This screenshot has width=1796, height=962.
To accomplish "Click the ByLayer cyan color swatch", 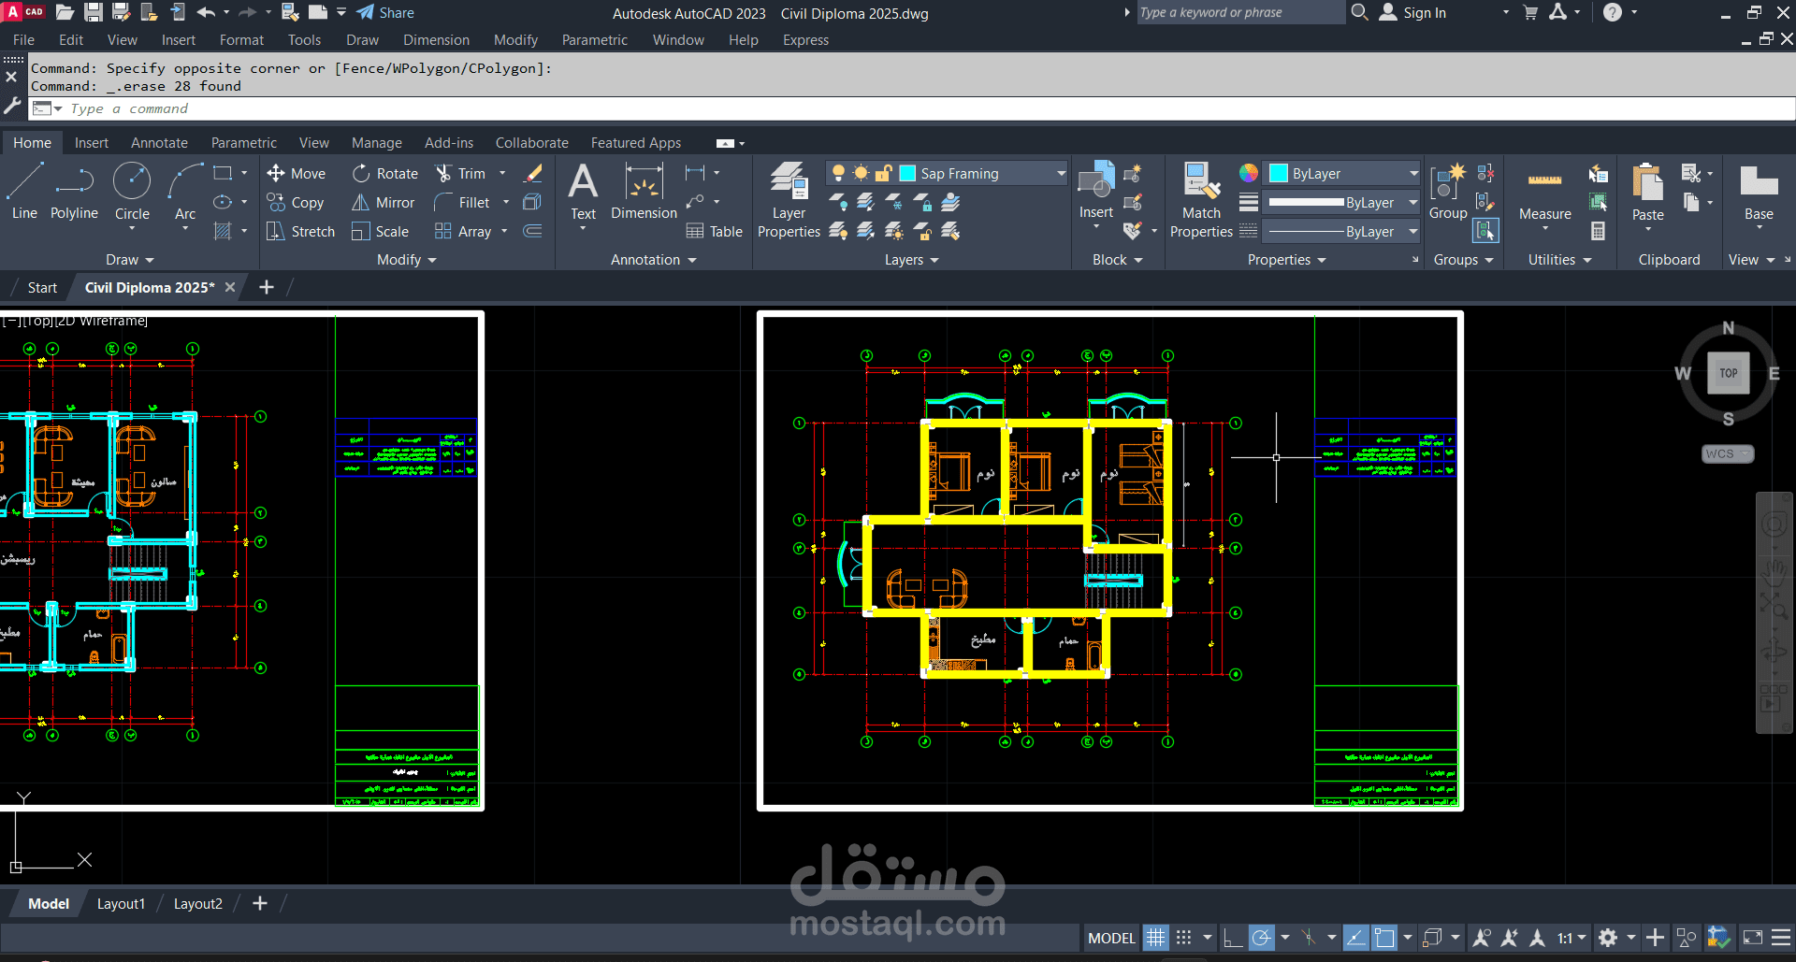I will click(1279, 174).
